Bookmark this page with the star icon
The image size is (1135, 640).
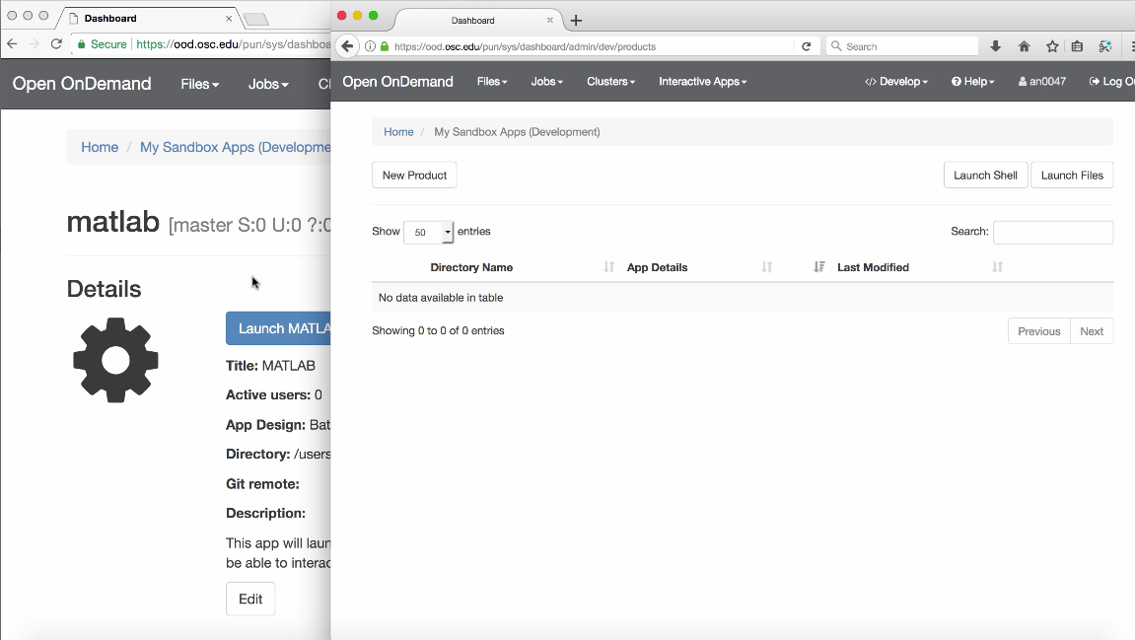pos(1051,46)
